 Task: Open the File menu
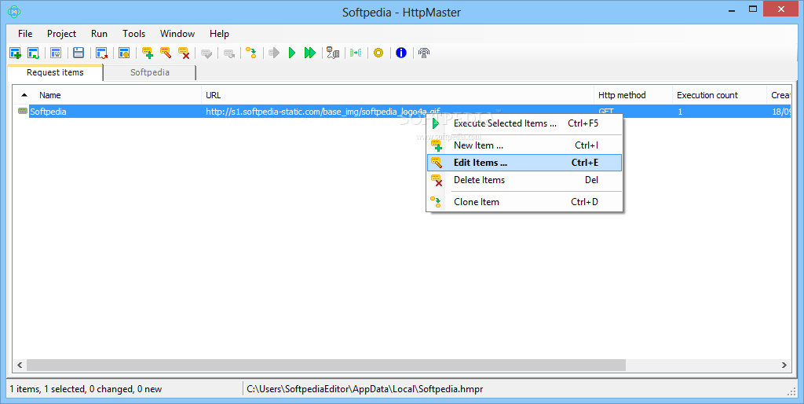(25, 34)
